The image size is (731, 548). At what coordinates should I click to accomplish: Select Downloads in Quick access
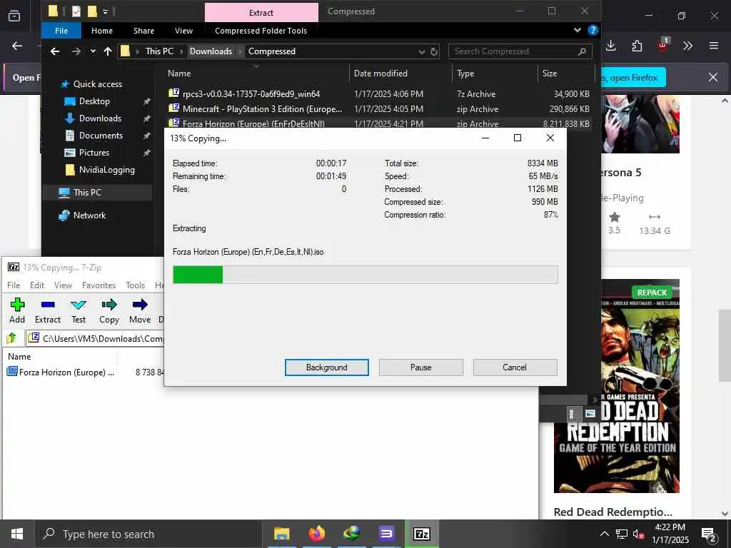click(x=100, y=118)
